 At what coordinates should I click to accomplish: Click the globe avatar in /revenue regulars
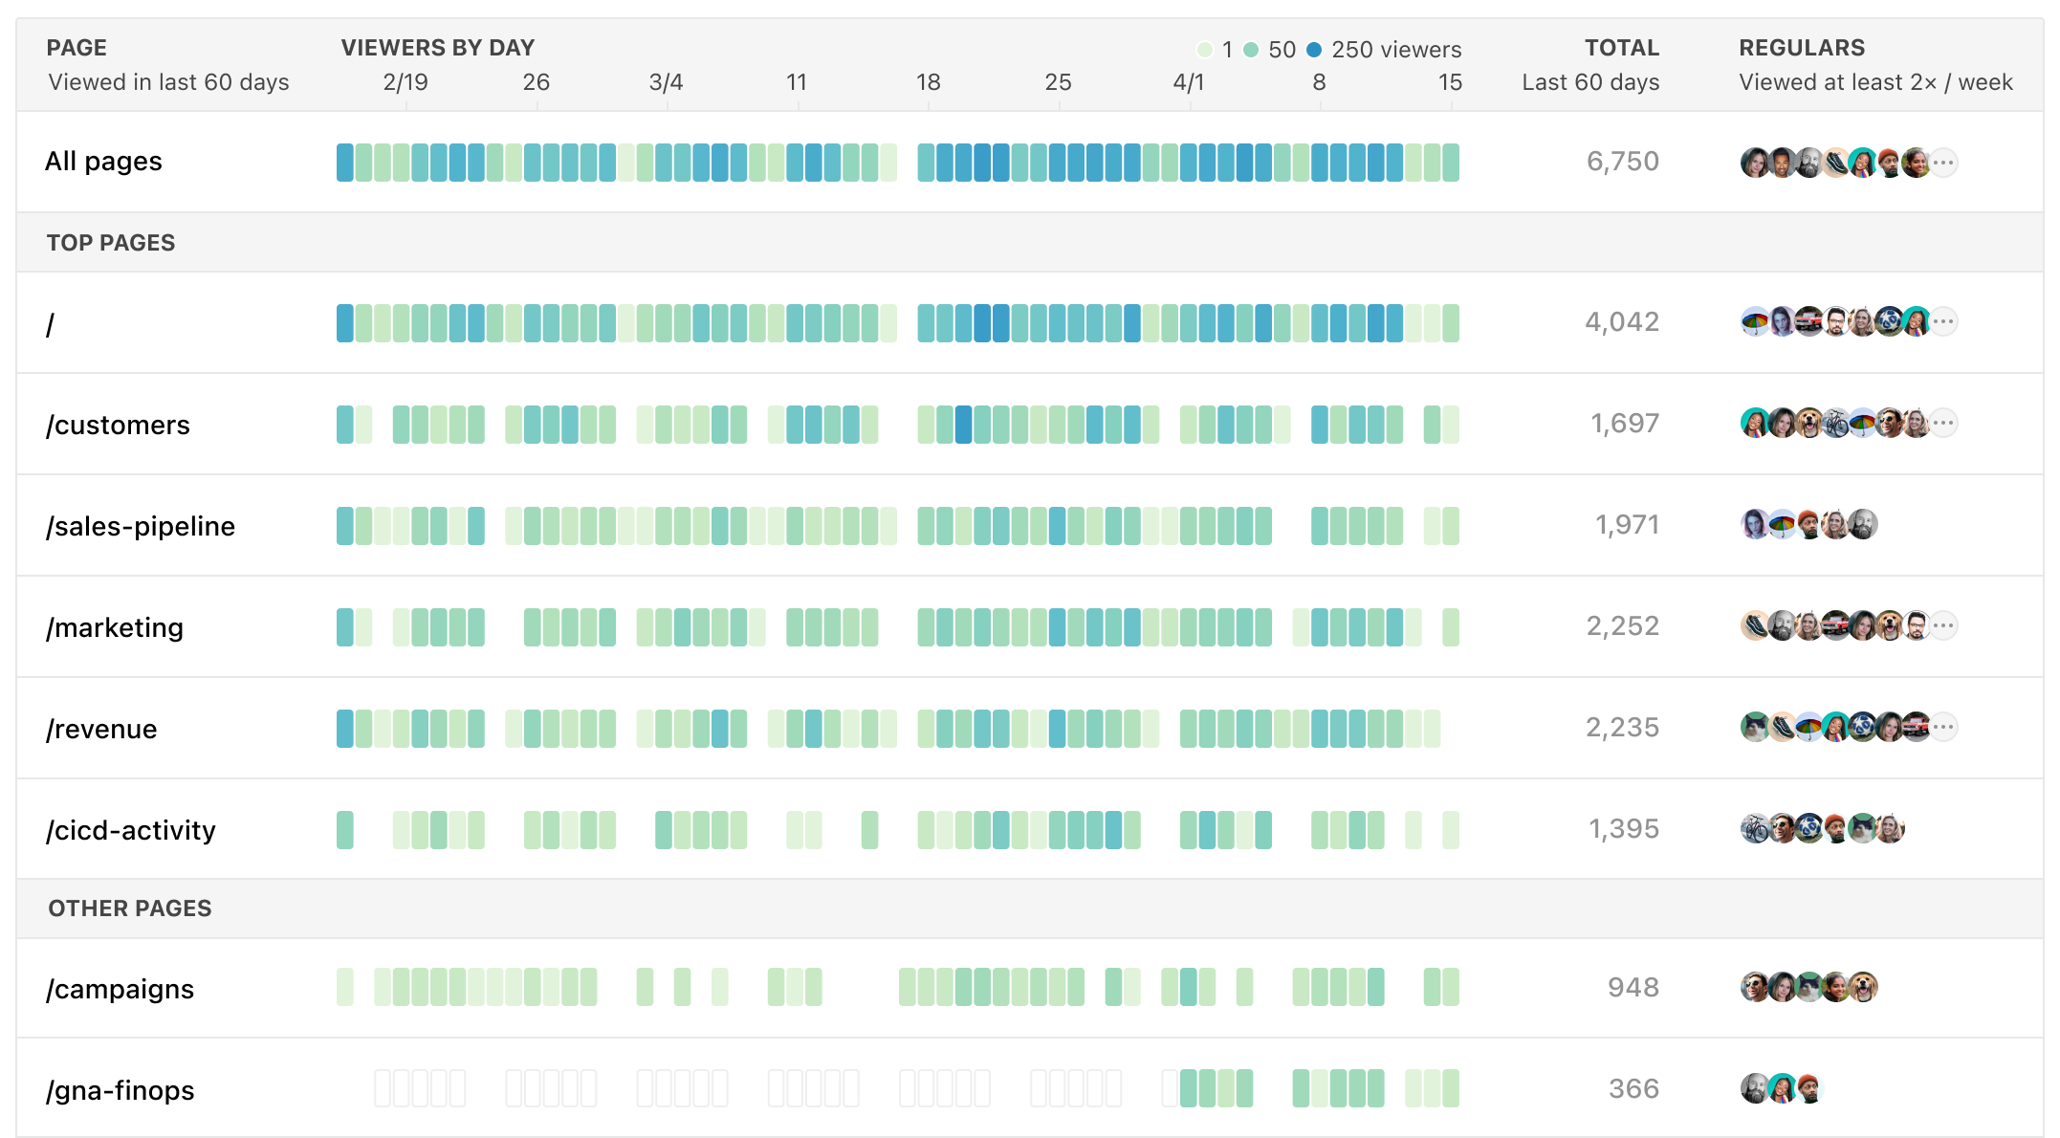click(x=1862, y=729)
